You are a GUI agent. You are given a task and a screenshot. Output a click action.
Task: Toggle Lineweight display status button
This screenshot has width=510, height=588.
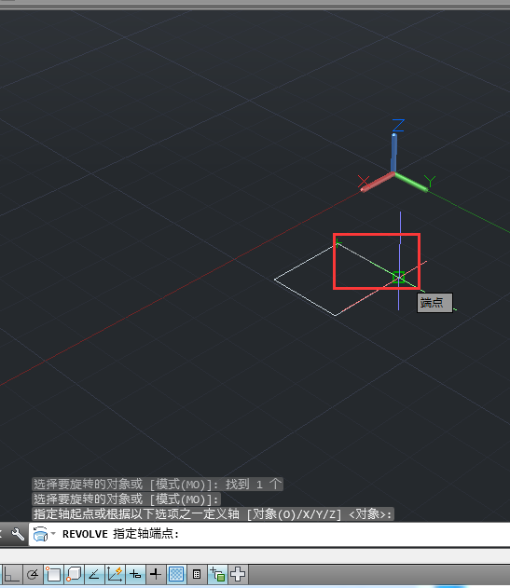coord(156,574)
